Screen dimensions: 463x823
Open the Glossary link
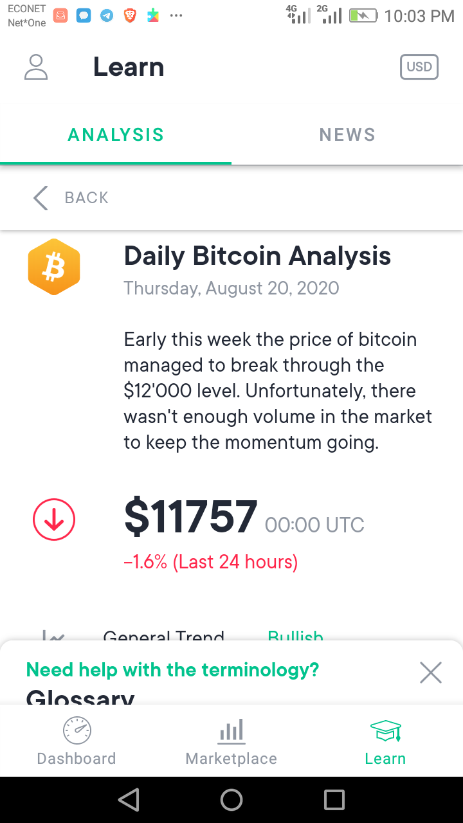click(x=80, y=697)
